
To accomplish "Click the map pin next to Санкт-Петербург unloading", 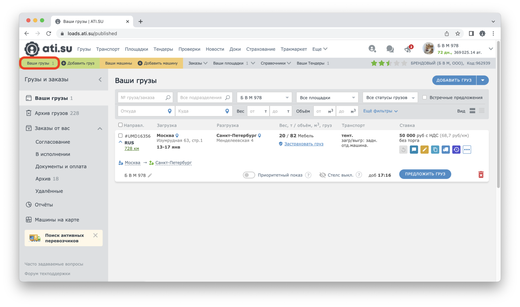I will [x=260, y=135].
